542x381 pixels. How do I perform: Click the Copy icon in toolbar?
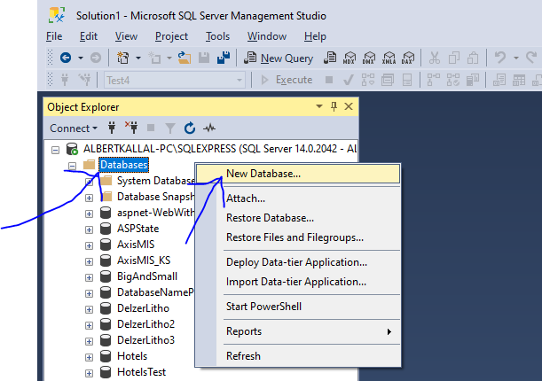coord(453,58)
